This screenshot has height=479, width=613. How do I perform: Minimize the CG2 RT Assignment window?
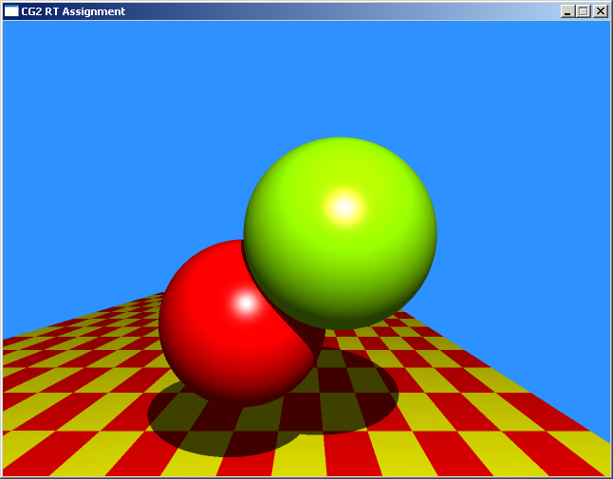coord(567,11)
